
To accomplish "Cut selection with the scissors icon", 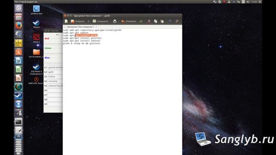I will 149,21.
